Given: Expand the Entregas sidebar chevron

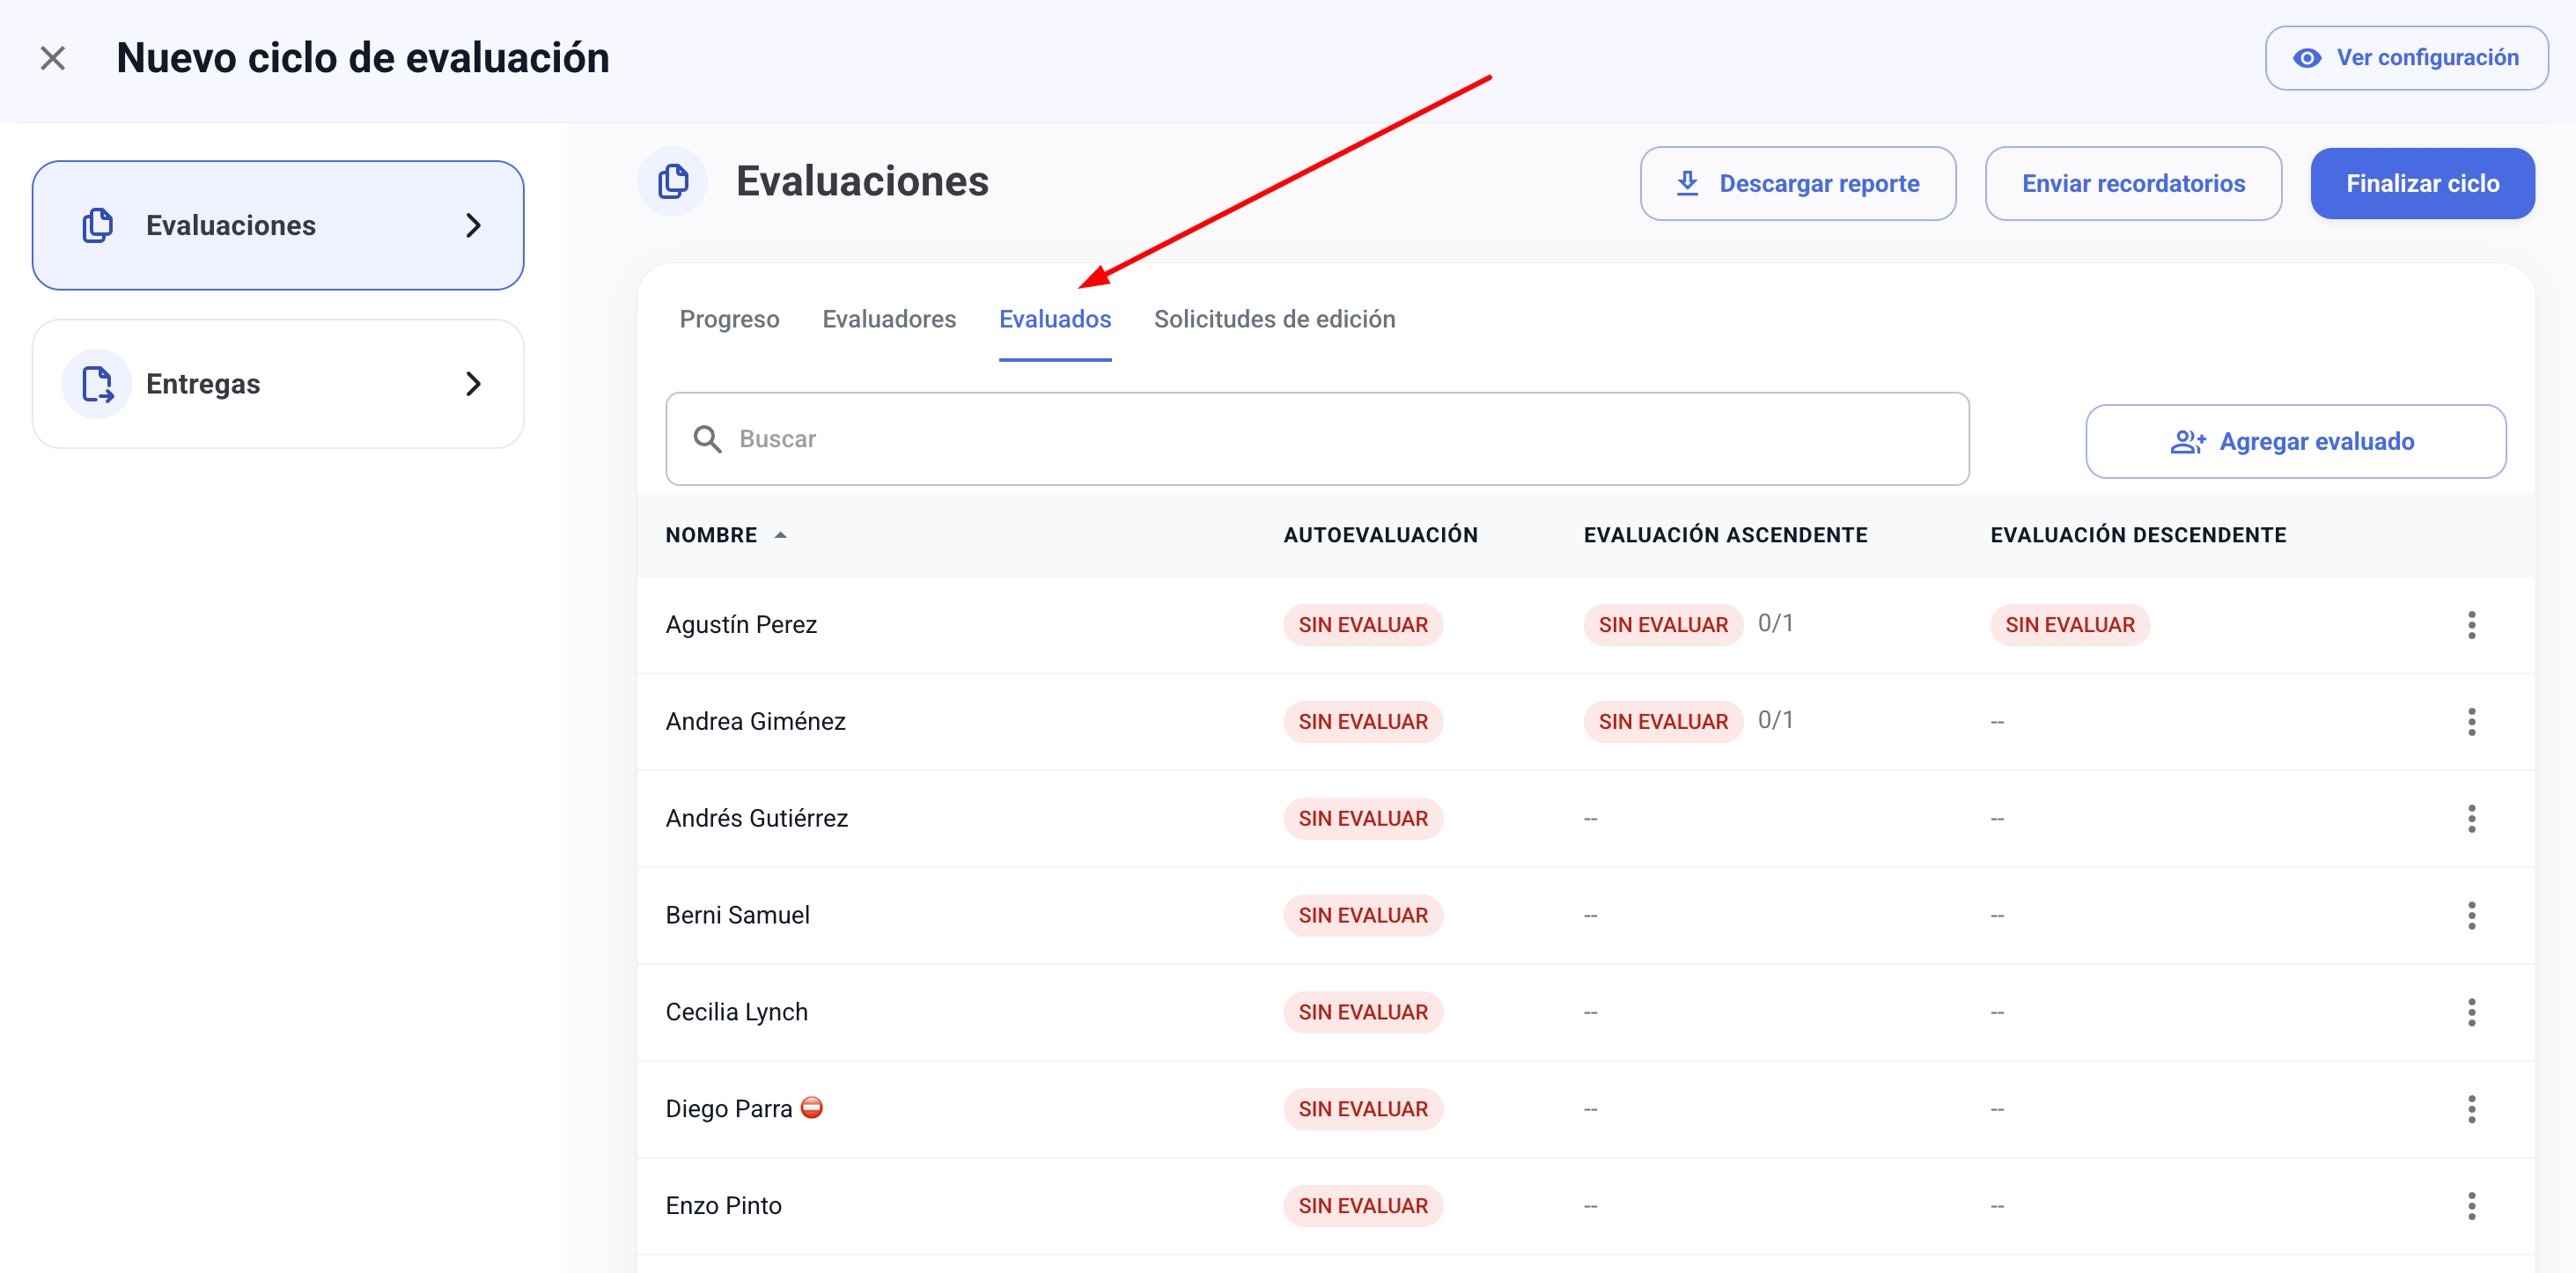Looking at the screenshot, I should point(473,384).
